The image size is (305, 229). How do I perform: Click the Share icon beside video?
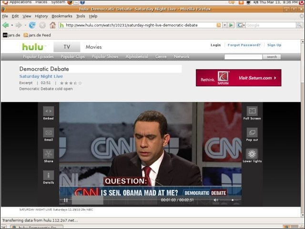pyautogui.click(x=49, y=154)
